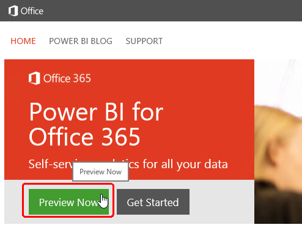Click the 'Power BI for' headline line
This screenshot has width=302, height=233.
click(x=96, y=112)
